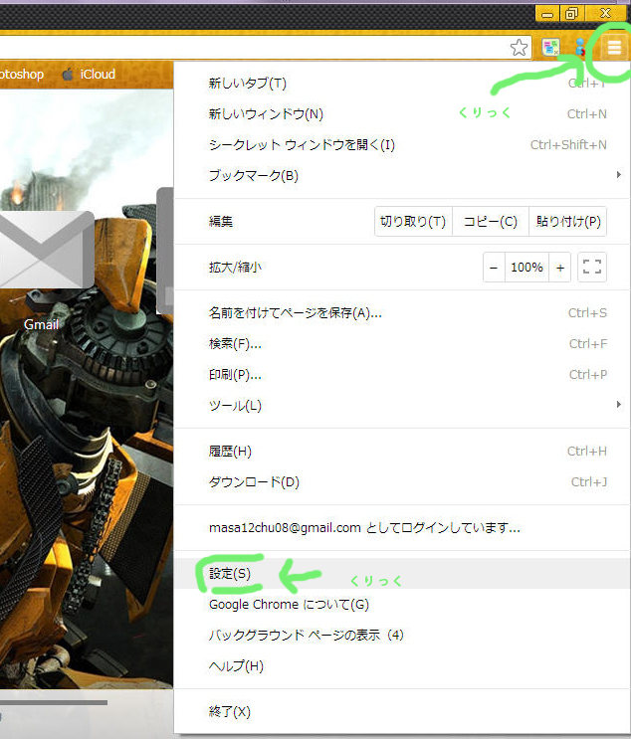Select 新しいタブ(T) from the menu

[x=248, y=84]
